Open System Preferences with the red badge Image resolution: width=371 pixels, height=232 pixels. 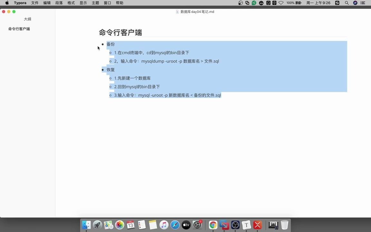pos(197,225)
